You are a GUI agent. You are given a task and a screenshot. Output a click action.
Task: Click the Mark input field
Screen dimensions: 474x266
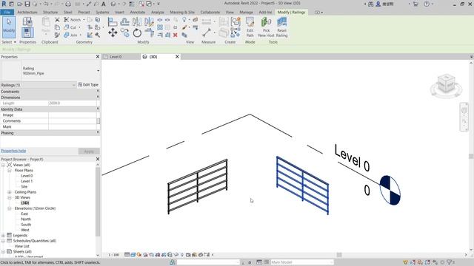tap(73, 126)
